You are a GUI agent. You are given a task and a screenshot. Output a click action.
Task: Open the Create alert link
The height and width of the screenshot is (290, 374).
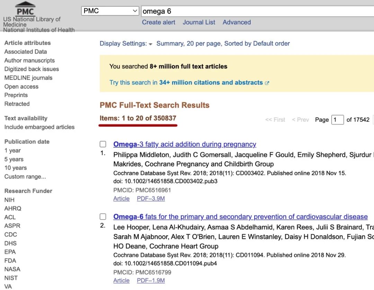[x=158, y=22]
